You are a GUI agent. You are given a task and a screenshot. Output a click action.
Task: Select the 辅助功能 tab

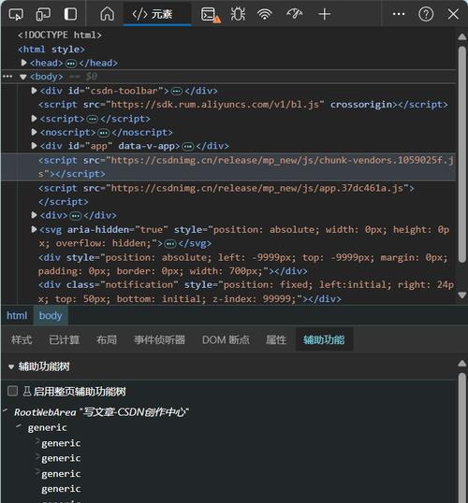(324, 339)
